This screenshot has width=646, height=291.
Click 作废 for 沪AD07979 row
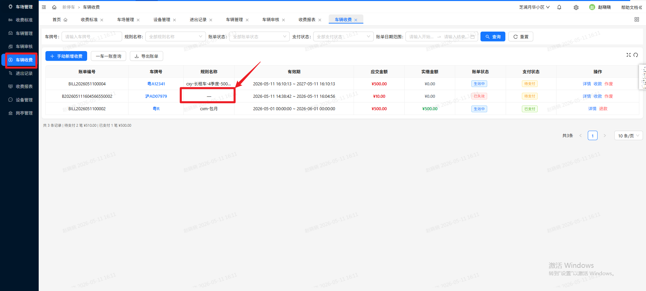(609, 96)
